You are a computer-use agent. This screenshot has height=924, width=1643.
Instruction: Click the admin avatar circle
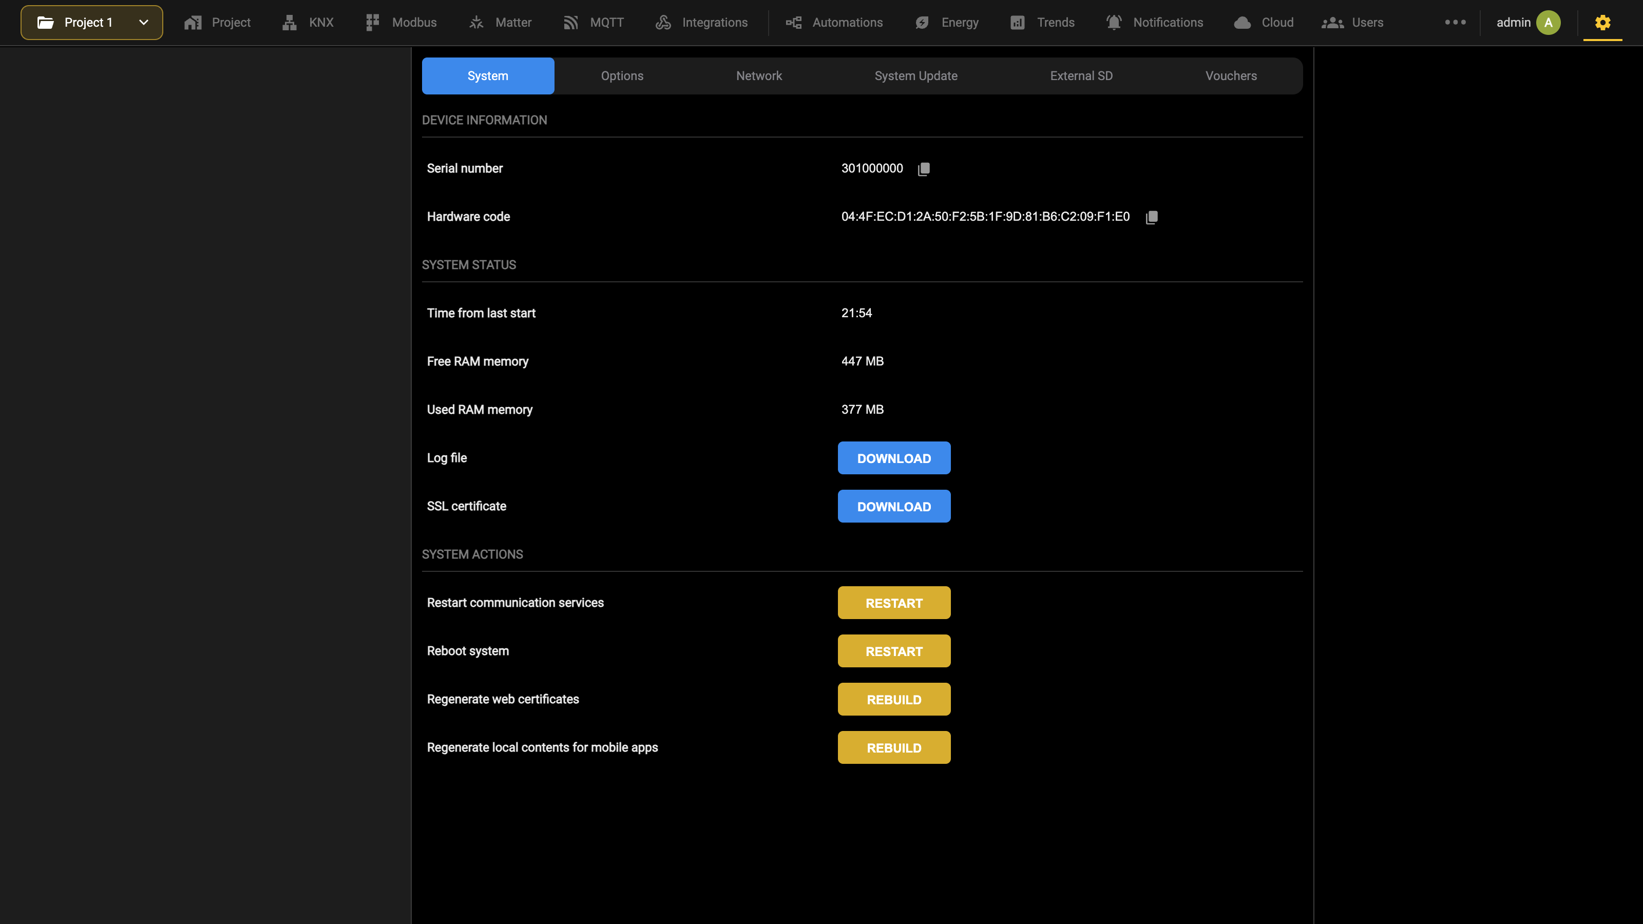[x=1549, y=22]
